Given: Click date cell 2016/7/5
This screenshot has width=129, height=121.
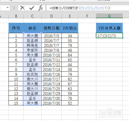Looking at the screenshot, I should (x=52, y=35).
